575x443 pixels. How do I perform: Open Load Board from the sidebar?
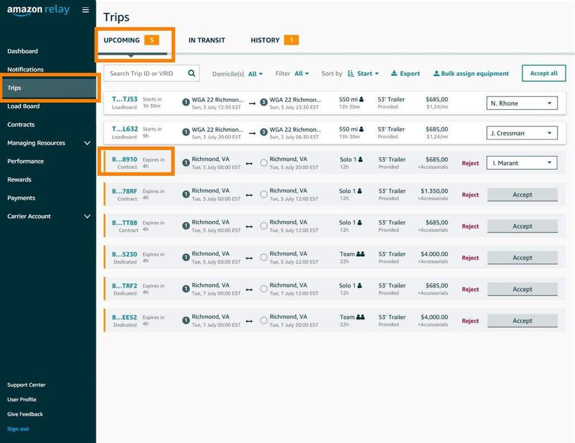(23, 106)
